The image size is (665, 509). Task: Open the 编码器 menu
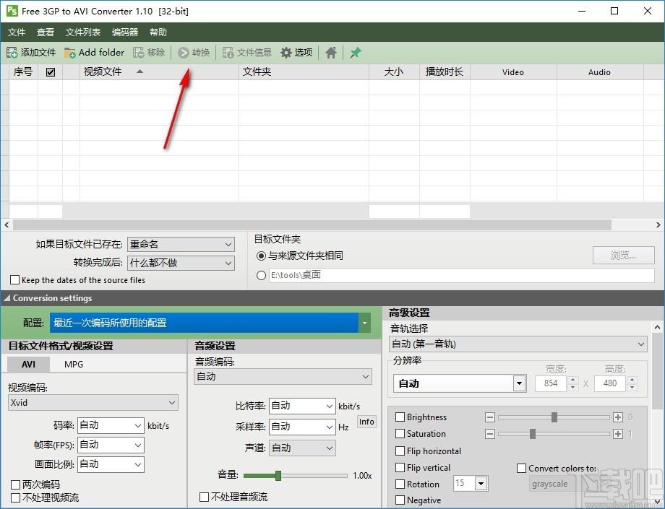click(x=125, y=32)
